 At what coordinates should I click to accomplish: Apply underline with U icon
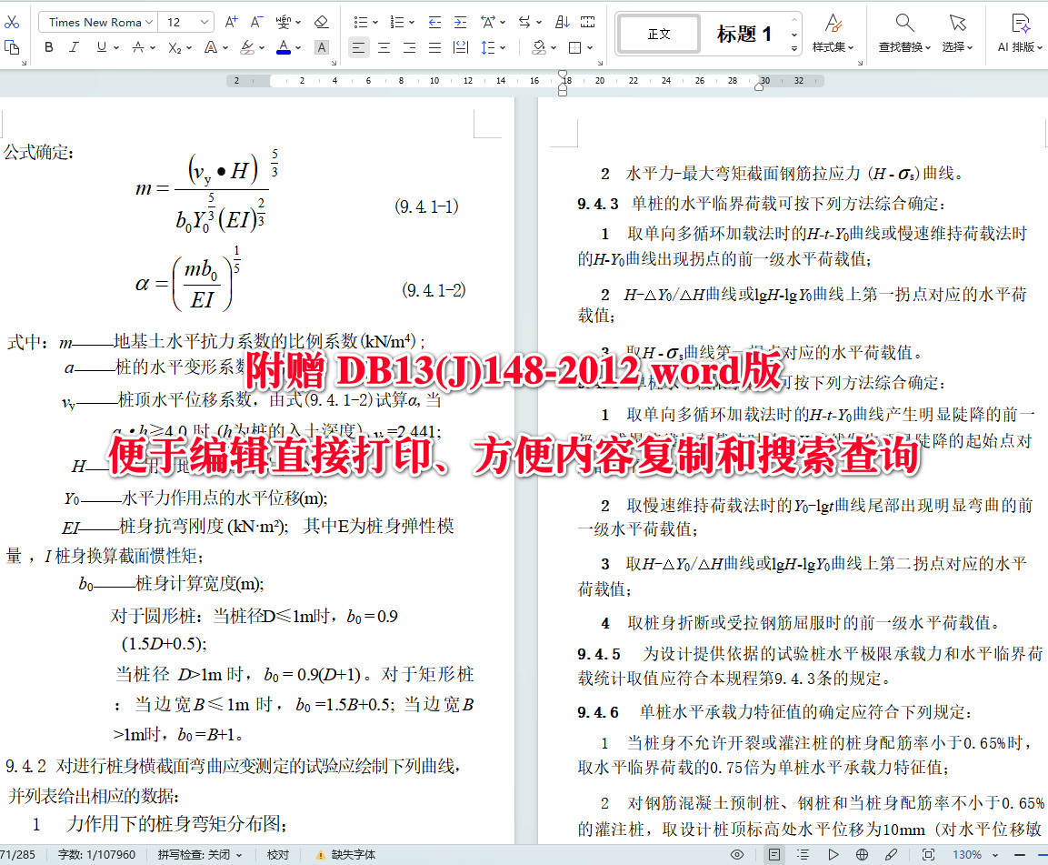102,47
